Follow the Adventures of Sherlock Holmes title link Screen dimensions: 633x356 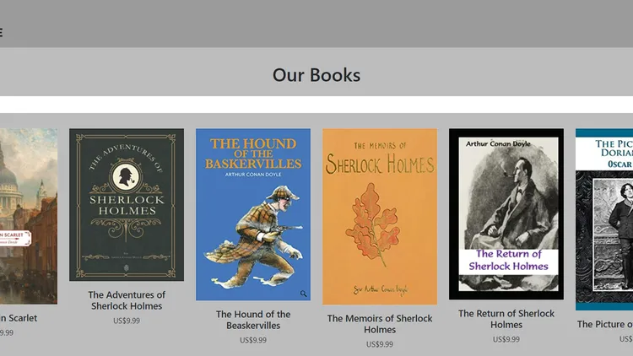coord(127,300)
